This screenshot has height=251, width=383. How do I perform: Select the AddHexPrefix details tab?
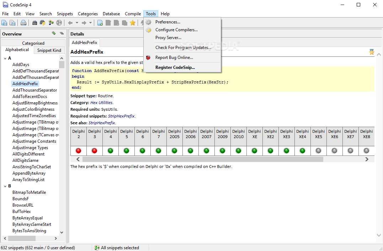pos(85,43)
